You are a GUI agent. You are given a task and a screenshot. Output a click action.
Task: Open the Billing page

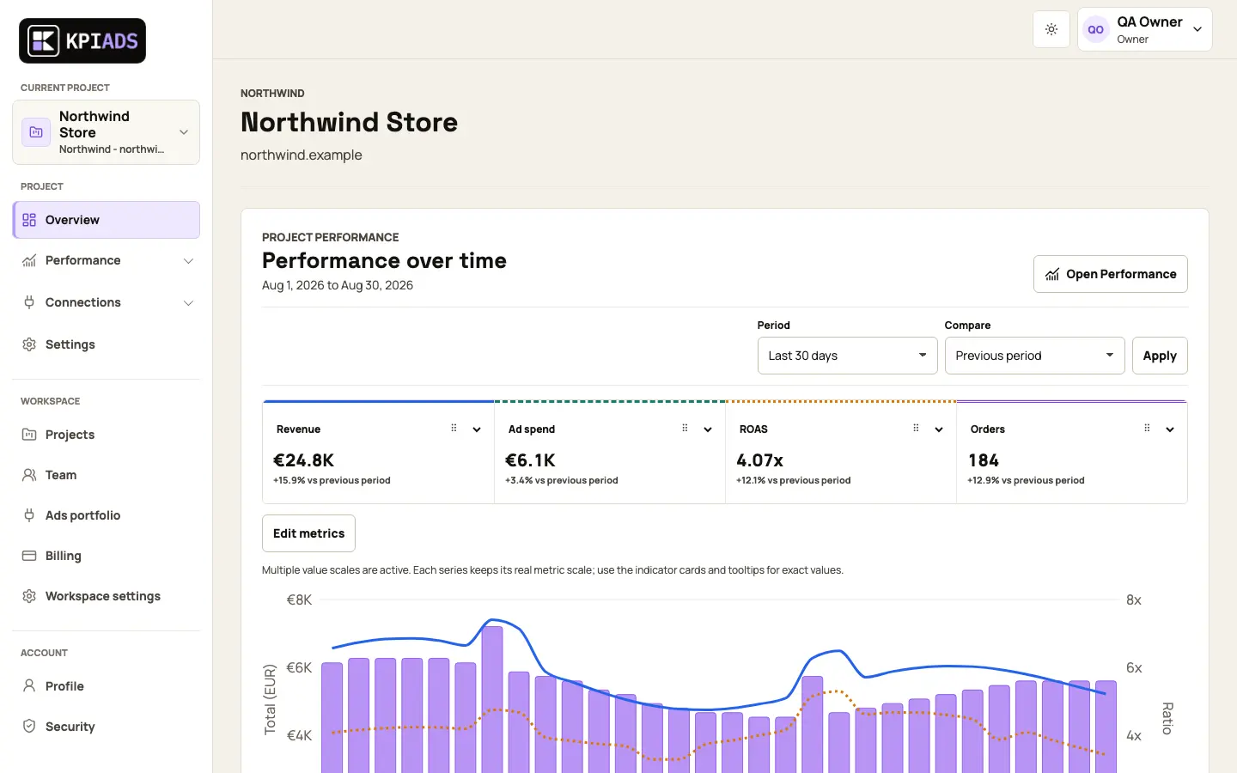[x=107, y=556]
